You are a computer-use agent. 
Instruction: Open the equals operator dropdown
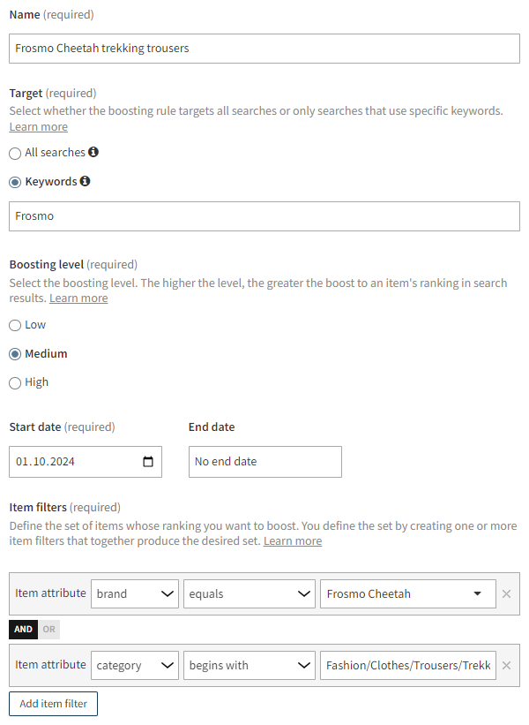coord(250,593)
